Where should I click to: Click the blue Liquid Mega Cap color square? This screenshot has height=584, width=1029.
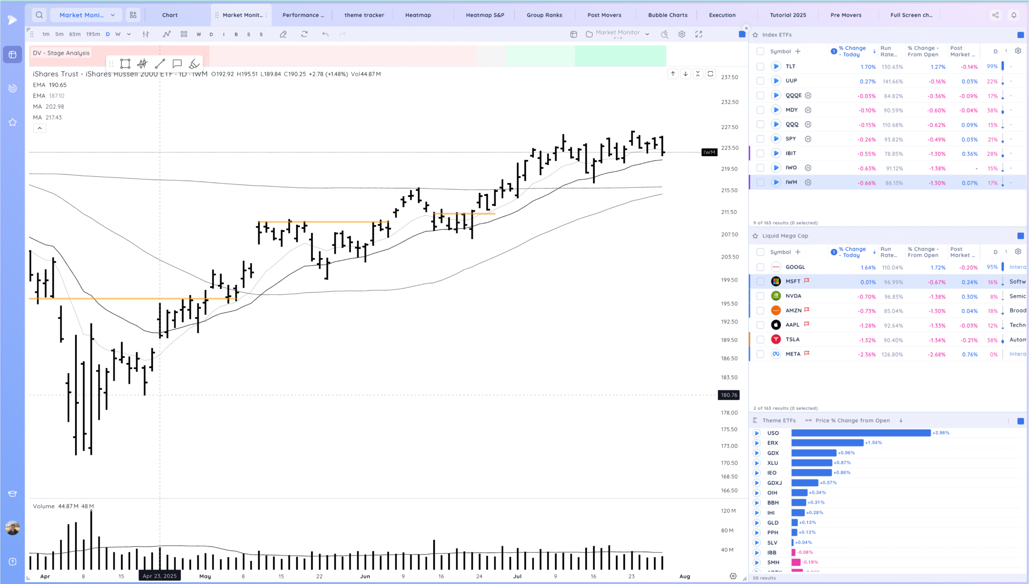1020,236
